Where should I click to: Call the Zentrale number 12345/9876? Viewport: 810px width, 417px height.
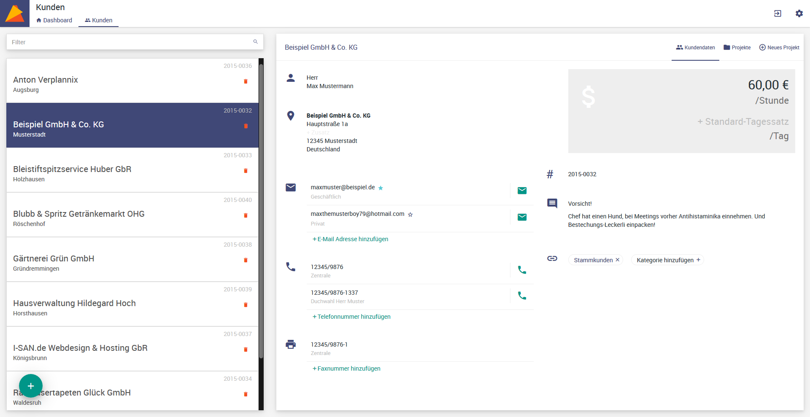522,270
